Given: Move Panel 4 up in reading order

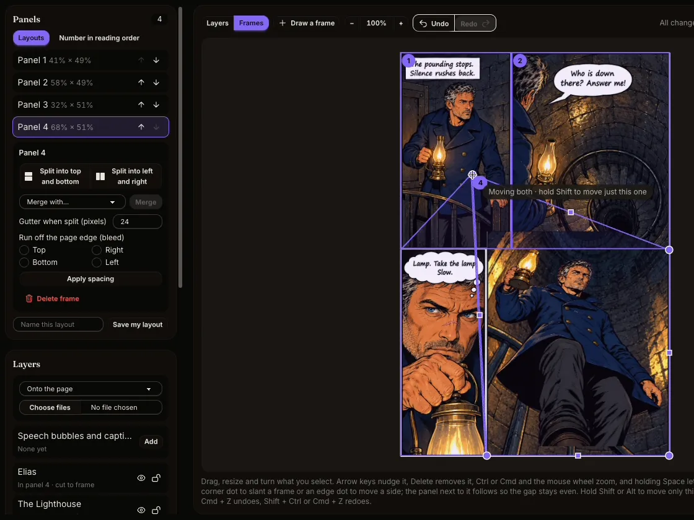Looking at the screenshot, I should [x=141, y=127].
